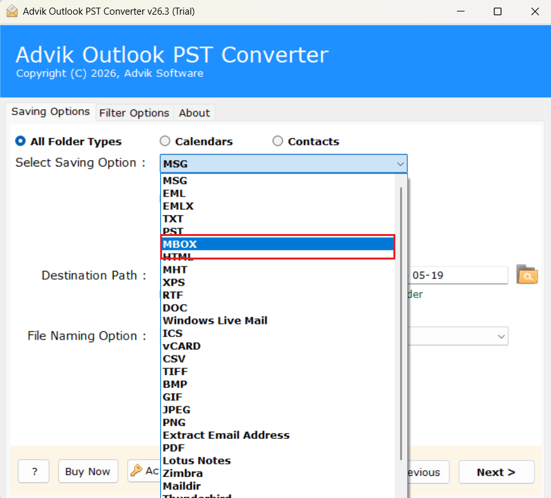Select Lotus Notes option
Image resolution: width=551 pixels, height=498 pixels.
tap(278, 460)
